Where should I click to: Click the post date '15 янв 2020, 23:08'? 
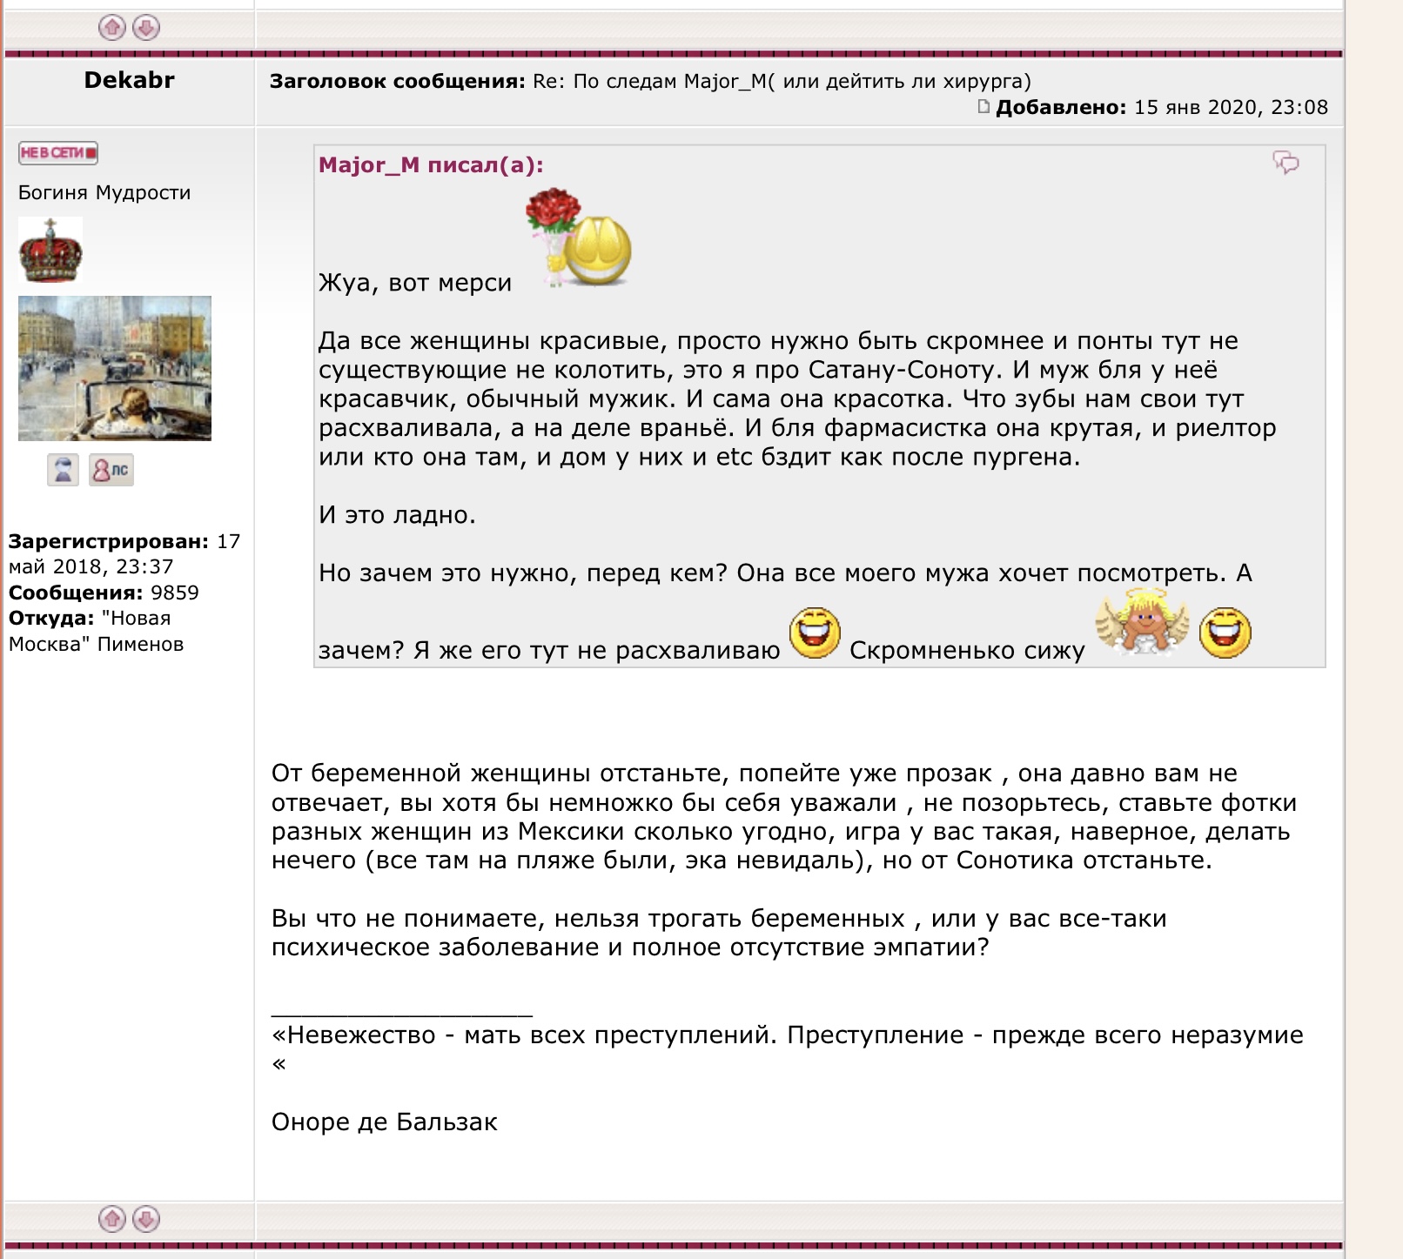pos(1231,107)
